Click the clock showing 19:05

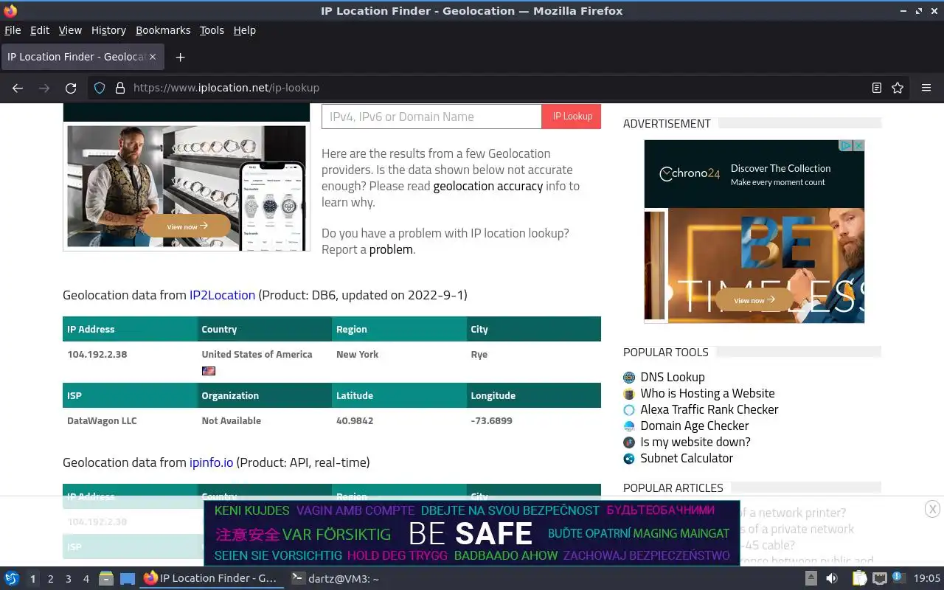(927, 579)
